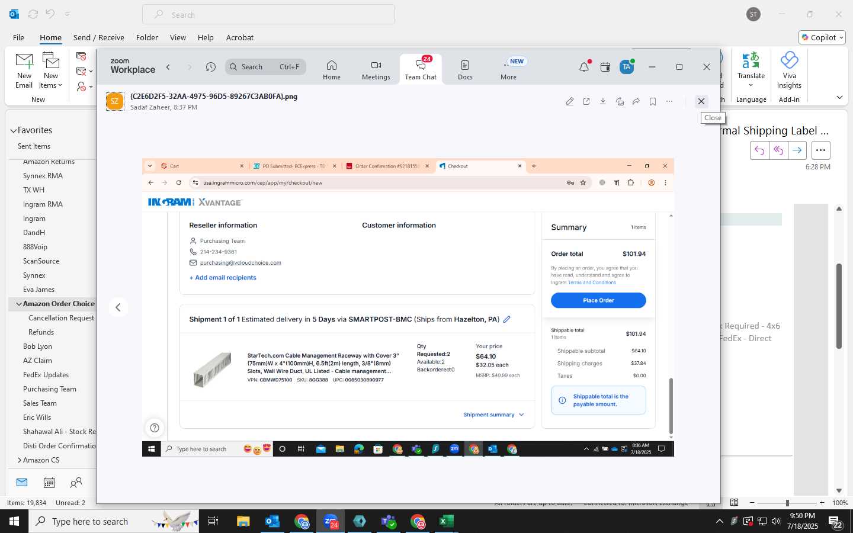Switch to Outlook Calendar view icon

pyautogui.click(x=49, y=483)
